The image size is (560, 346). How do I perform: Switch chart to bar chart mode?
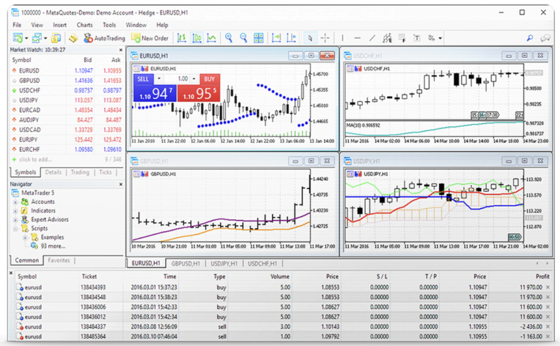[x=182, y=38]
